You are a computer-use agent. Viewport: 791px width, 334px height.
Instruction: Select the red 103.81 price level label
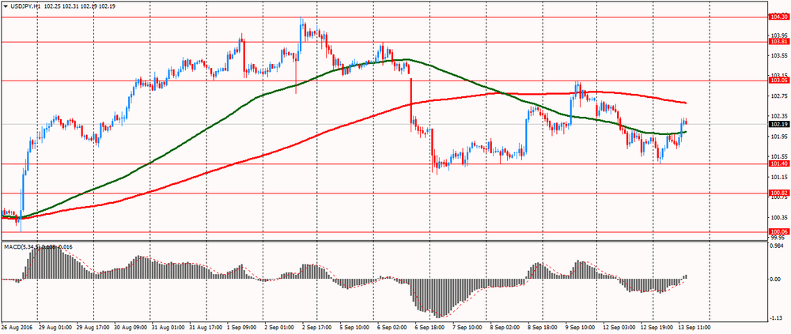point(778,42)
